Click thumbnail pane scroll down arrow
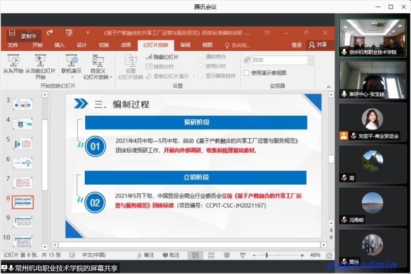This screenshot has height=274, width=411. click(45, 247)
